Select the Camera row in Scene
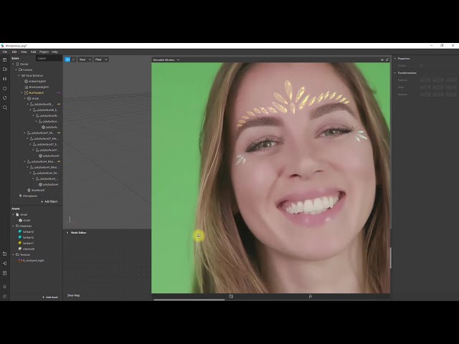The image size is (459, 344). (x=26, y=70)
